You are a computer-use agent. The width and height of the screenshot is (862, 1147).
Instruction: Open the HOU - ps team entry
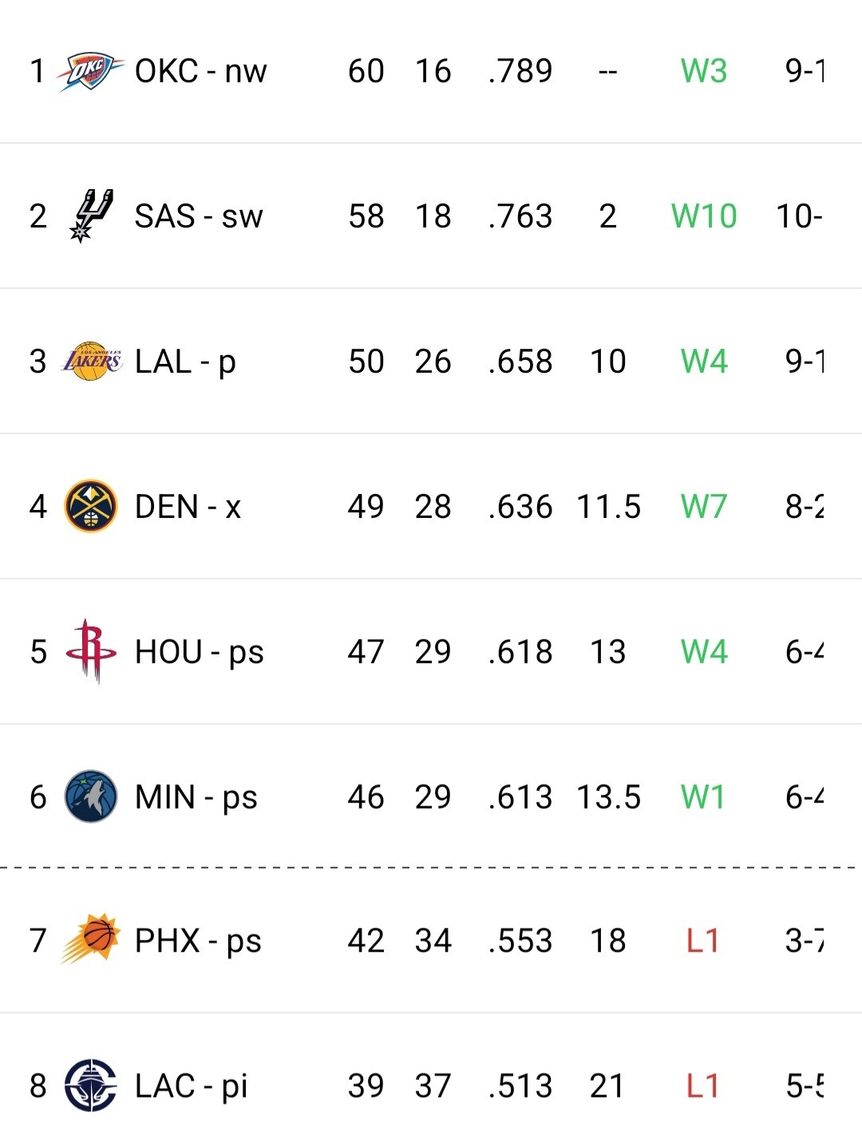(x=199, y=652)
